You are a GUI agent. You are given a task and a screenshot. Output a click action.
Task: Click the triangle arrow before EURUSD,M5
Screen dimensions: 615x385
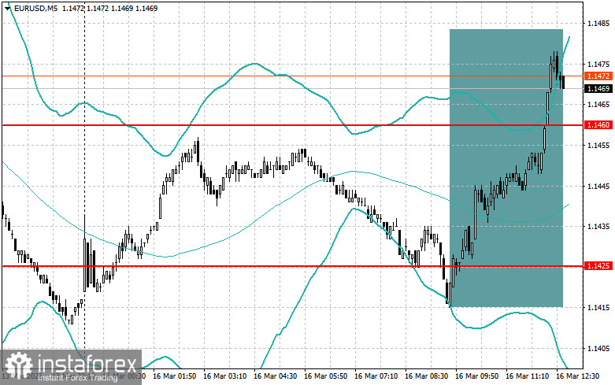click(8, 8)
